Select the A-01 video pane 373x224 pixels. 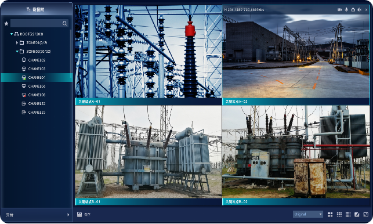[149, 52]
